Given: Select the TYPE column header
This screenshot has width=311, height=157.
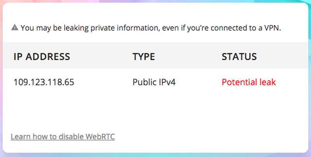Looking at the screenshot, I should coord(143,57).
